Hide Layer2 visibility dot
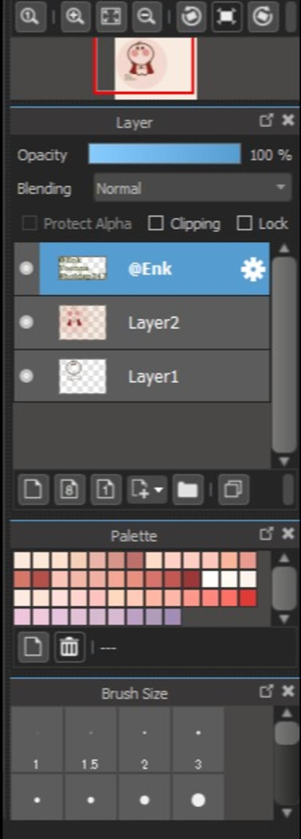 (26, 323)
